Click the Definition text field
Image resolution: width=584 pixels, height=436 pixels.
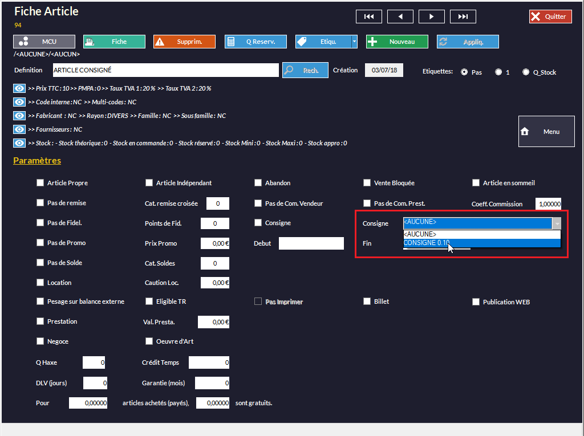click(165, 70)
